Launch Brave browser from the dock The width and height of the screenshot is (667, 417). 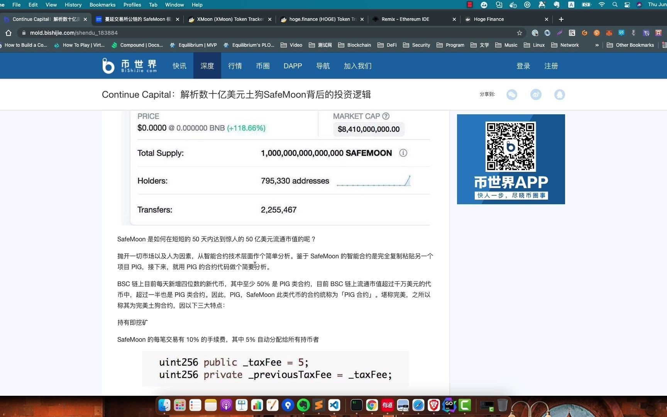434,405
